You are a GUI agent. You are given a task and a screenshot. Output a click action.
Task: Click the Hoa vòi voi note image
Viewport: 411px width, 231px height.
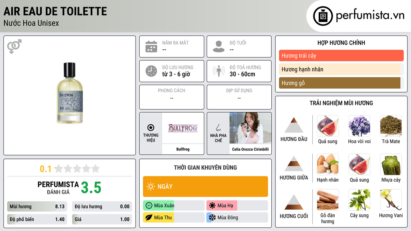[x=359, y=126]
